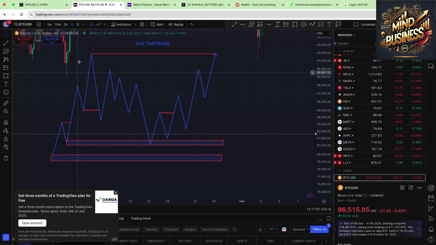The width and height of the screenshot is (436, 245).
Task: Expand Fact of the day arrow
Action: tap(418, 229)
